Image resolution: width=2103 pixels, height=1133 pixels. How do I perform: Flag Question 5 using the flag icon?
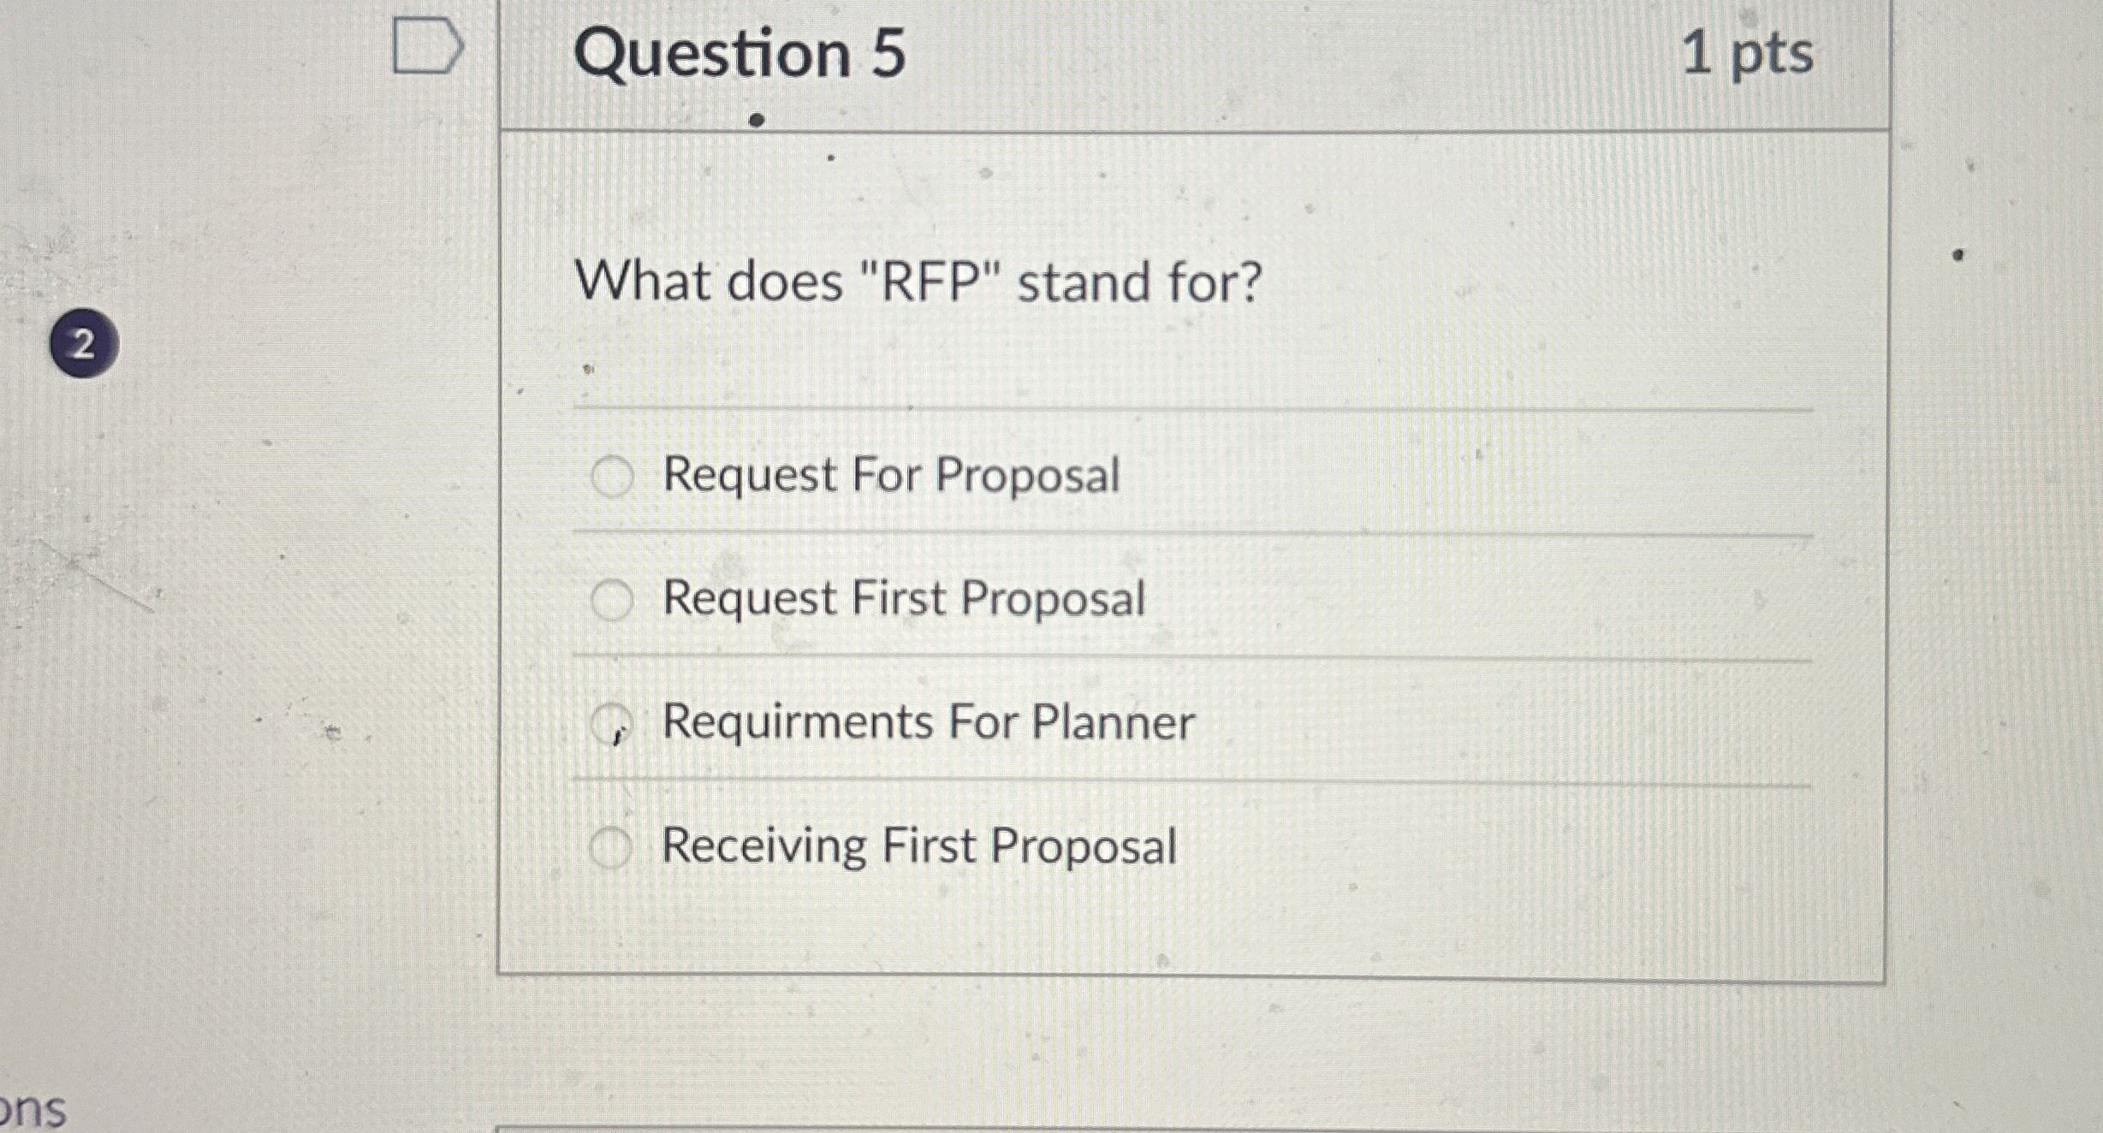coord(427,46)
